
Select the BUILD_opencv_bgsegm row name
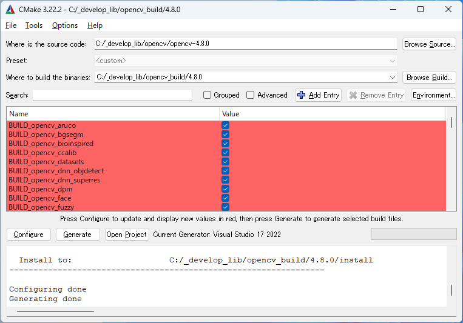click(x=46, y=135)
